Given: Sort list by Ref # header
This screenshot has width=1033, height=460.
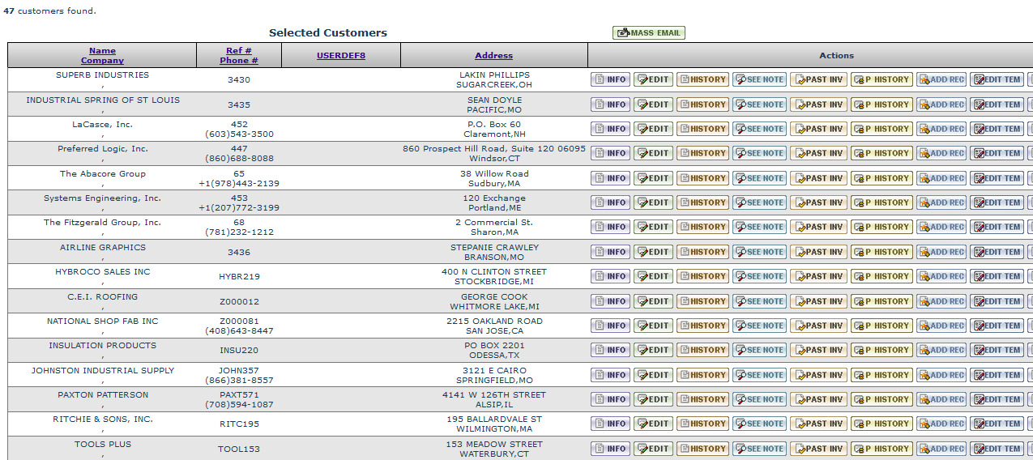Looking at the screenshot, I should coord(238,51).
